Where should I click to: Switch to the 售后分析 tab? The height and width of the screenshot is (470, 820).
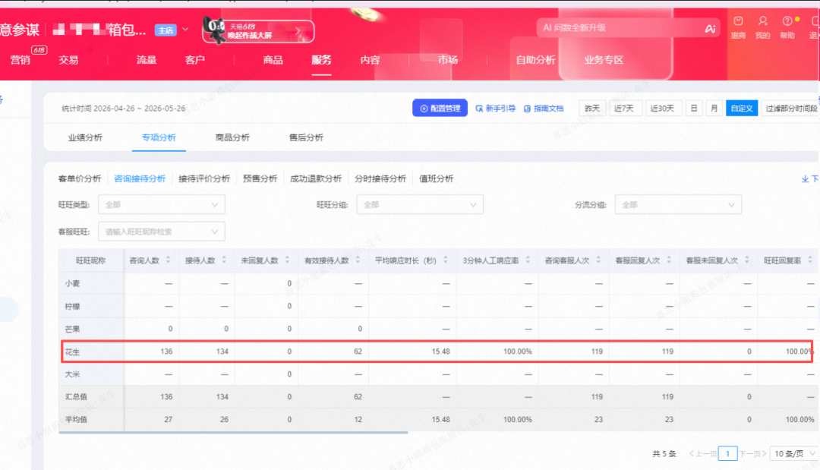point(307,137)
